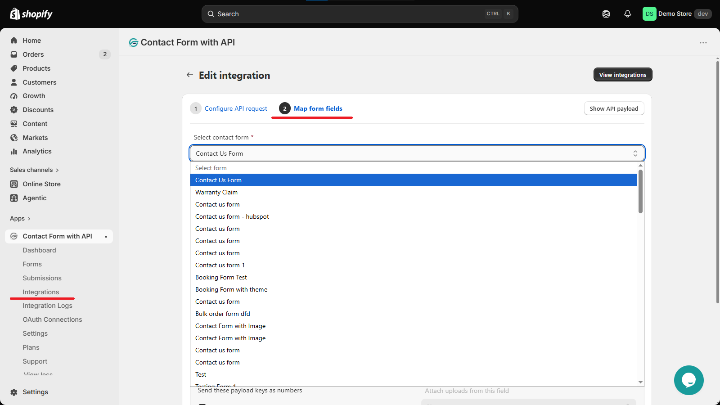Click the Contact Form with API header logo
This screenshot has width=720, height=405.
[134, 43]
